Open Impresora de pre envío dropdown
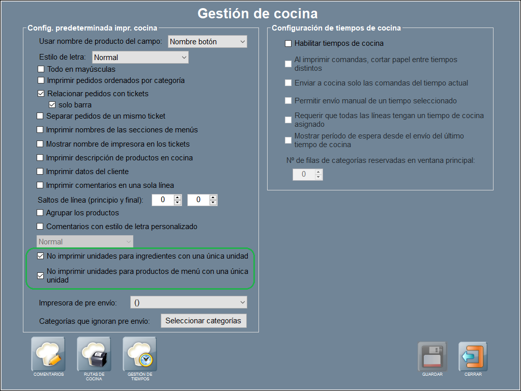Viewport: 521px width, 391px height. [188, 302]
